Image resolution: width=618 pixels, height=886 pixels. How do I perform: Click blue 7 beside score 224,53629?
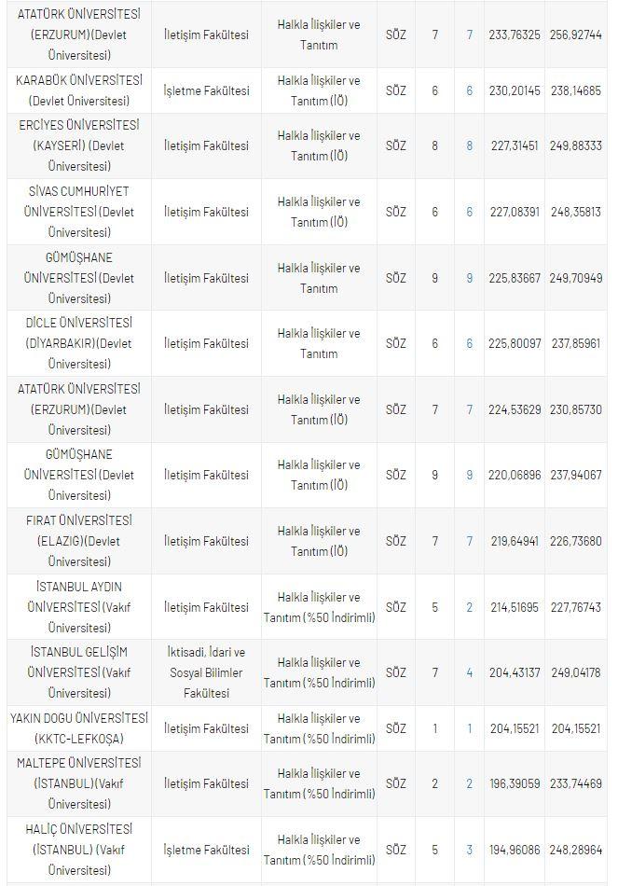tap(470, 409)
